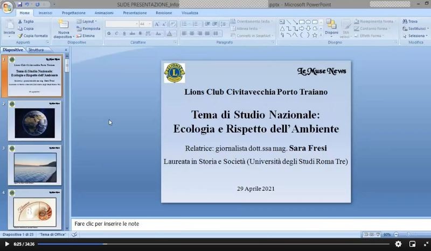Image resolution: width=431 pixels, height=251 pixels.
Task: Switch to the Animazioni tab
Action: (x=104, y=13)
